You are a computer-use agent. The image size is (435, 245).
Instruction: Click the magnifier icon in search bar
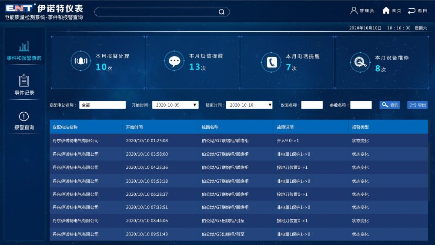221,12
